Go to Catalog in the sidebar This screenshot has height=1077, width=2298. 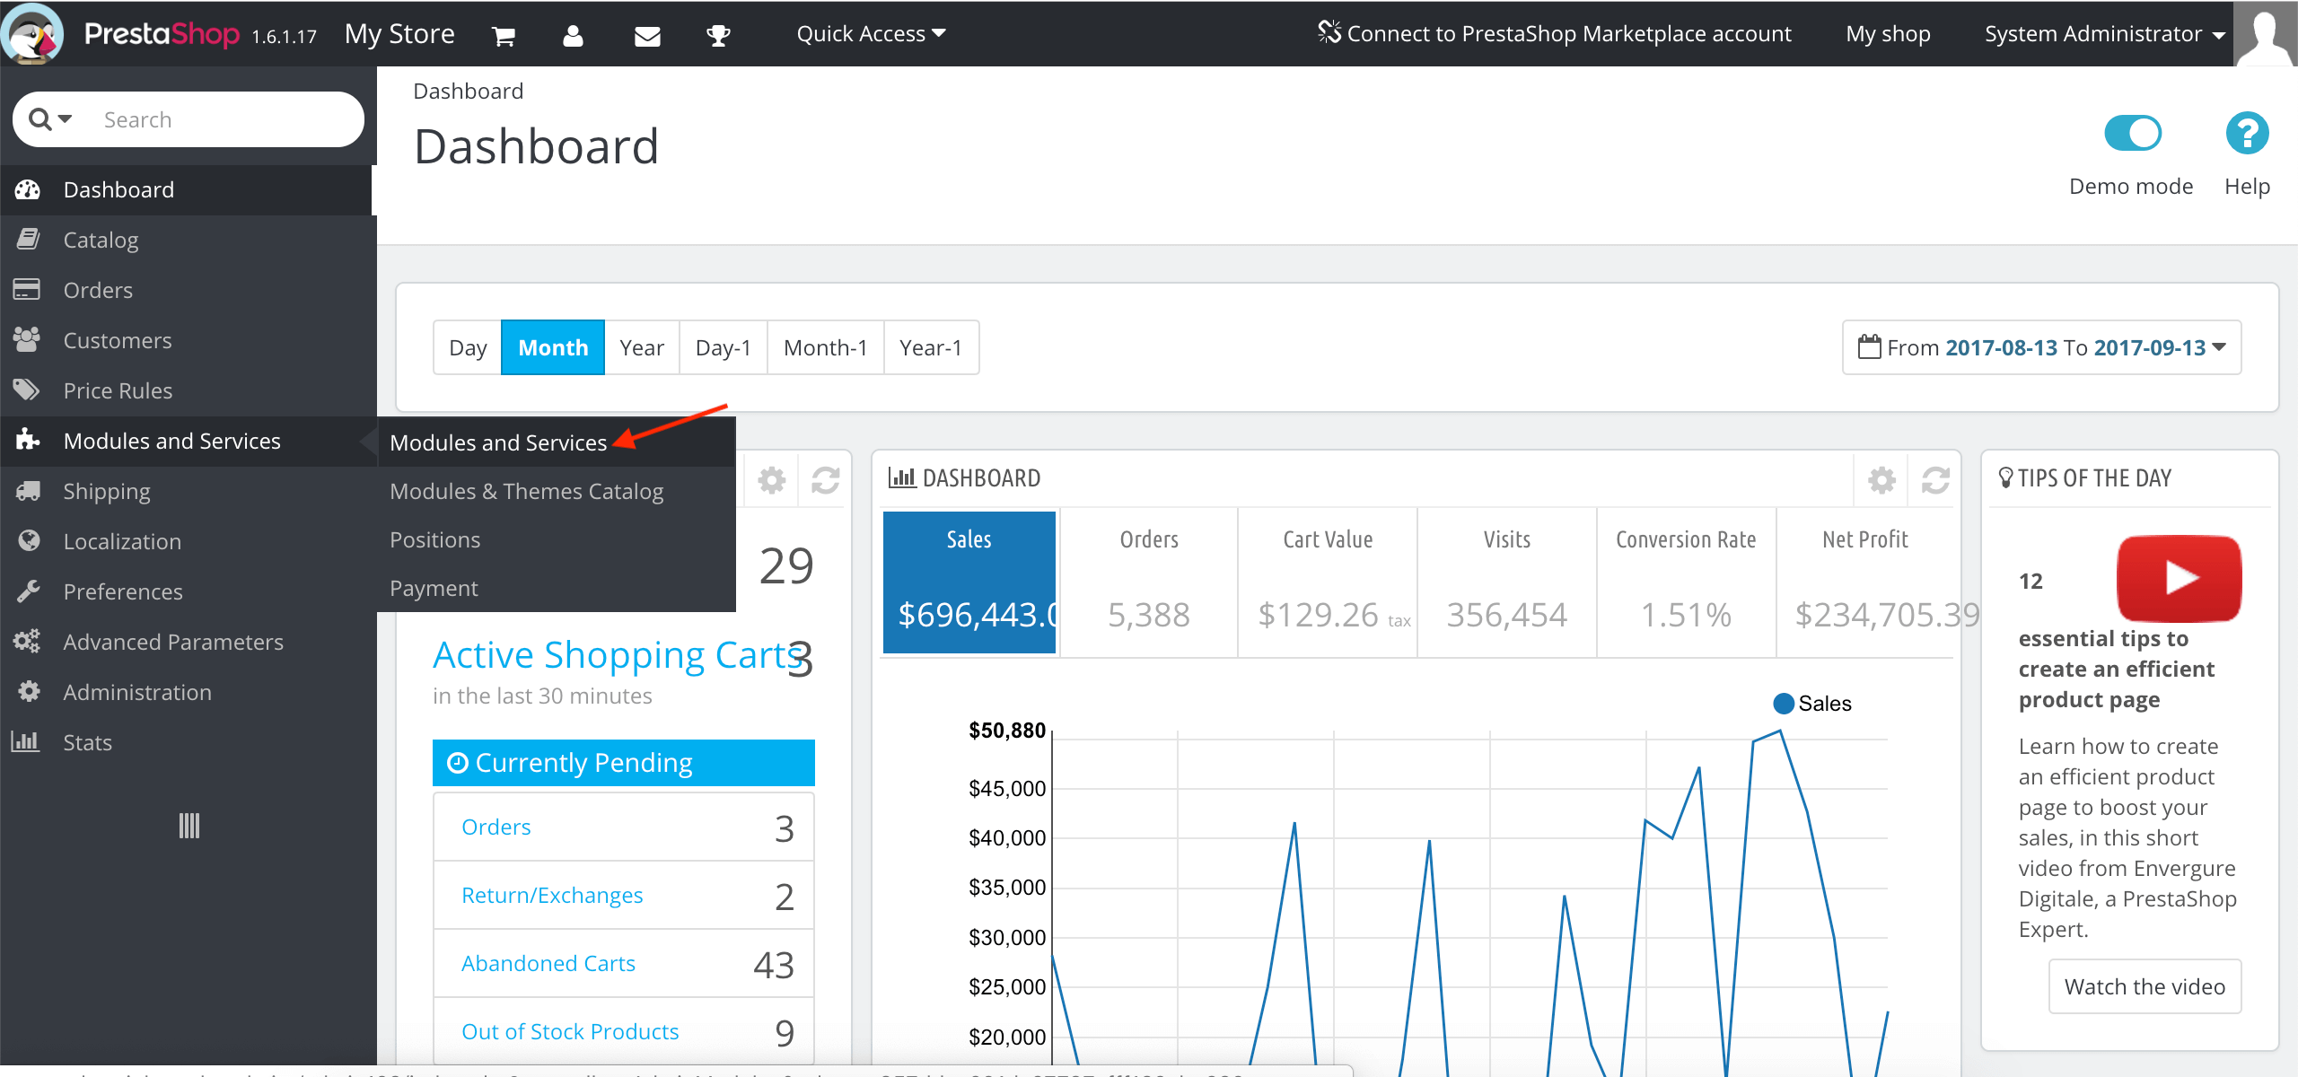pos(101,240)
